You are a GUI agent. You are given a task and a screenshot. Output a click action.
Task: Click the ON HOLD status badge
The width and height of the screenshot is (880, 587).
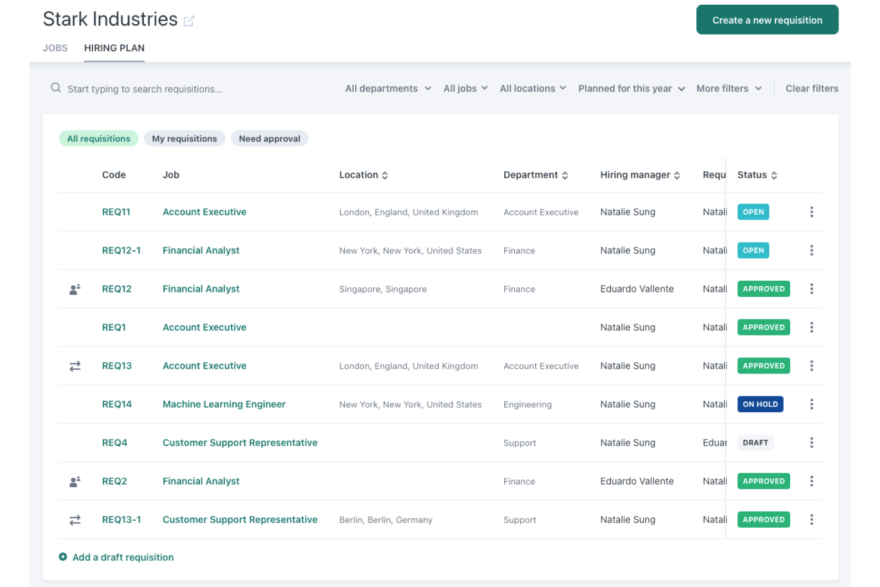[760, 404]
